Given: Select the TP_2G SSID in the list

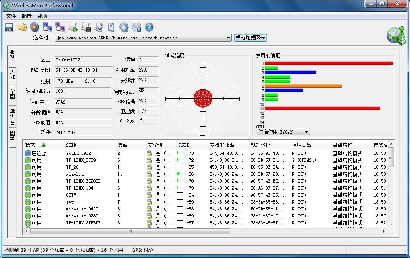Looking at the screenshot, I should pyautogui.click(x=73, y=167).
